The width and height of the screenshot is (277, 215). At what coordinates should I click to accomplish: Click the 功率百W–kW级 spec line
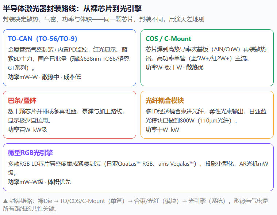coord(27,129)
